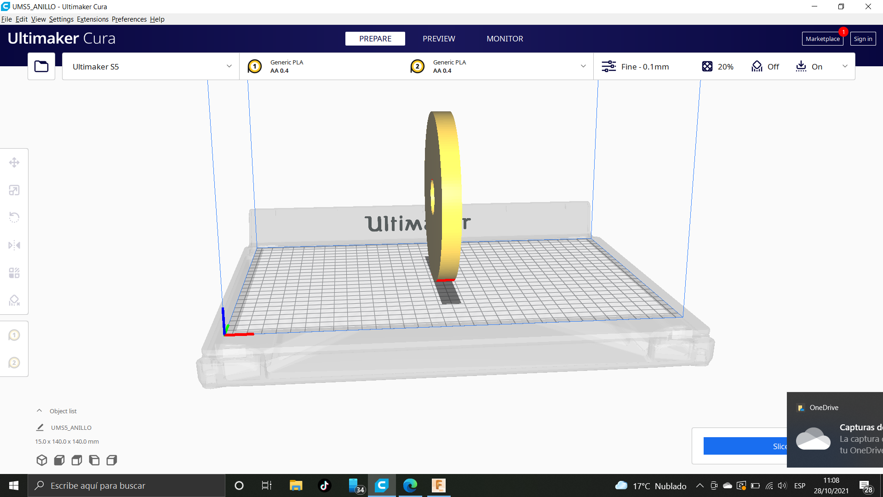This screenshot has width=883, height=497.
Task: Open the File menu
Action: pyautogui.click(x=6, y=19)
